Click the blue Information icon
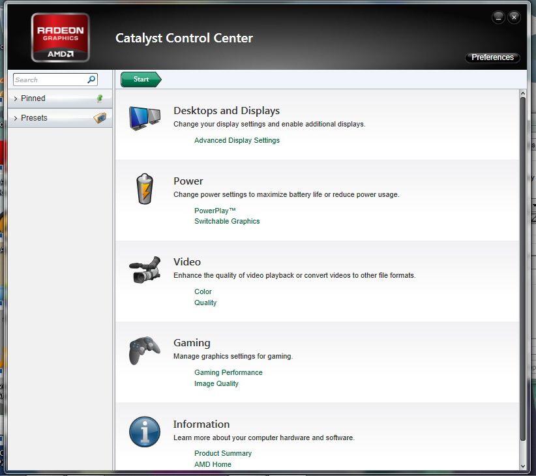536x476 pixels. [x=144, y=432]
